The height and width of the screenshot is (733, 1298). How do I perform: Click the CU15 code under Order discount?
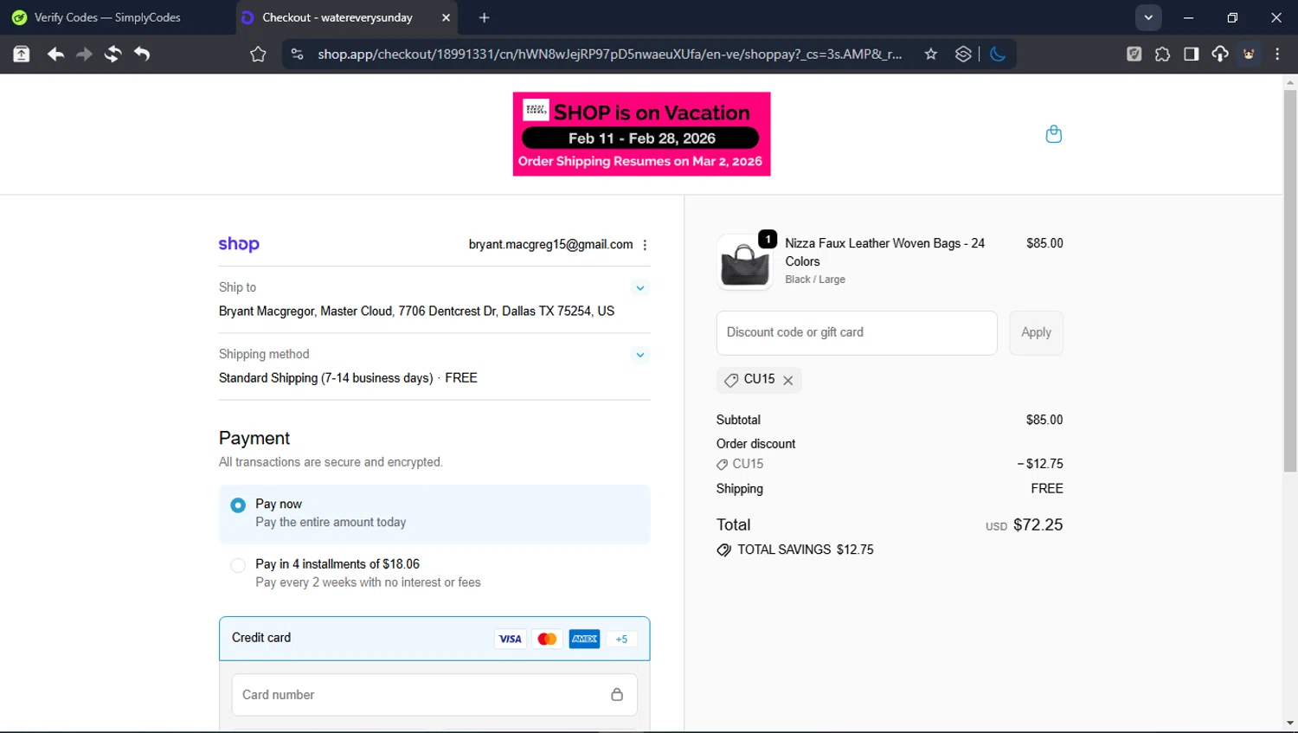[748, 464]
